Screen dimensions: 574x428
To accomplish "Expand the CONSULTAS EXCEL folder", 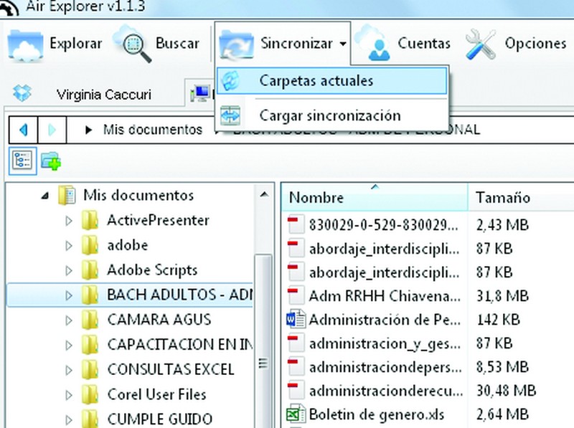I will [68, 370].
